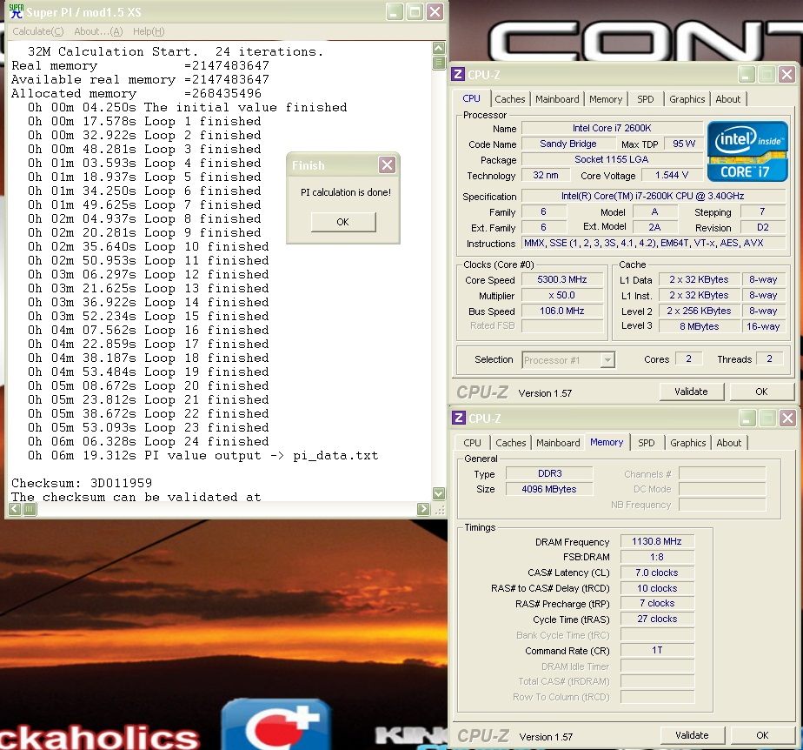Click the Core Speed value field
Image resolution: width=803 pixels, height=750 pixels.
click(562, 280)
